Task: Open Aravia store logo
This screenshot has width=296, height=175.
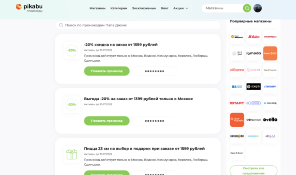Action: (270, 136)
